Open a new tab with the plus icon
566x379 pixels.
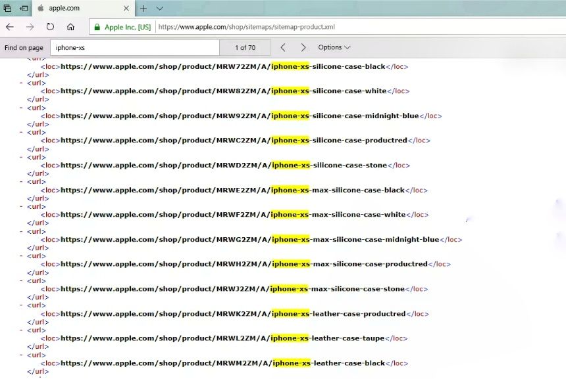[x=143, y=9]
